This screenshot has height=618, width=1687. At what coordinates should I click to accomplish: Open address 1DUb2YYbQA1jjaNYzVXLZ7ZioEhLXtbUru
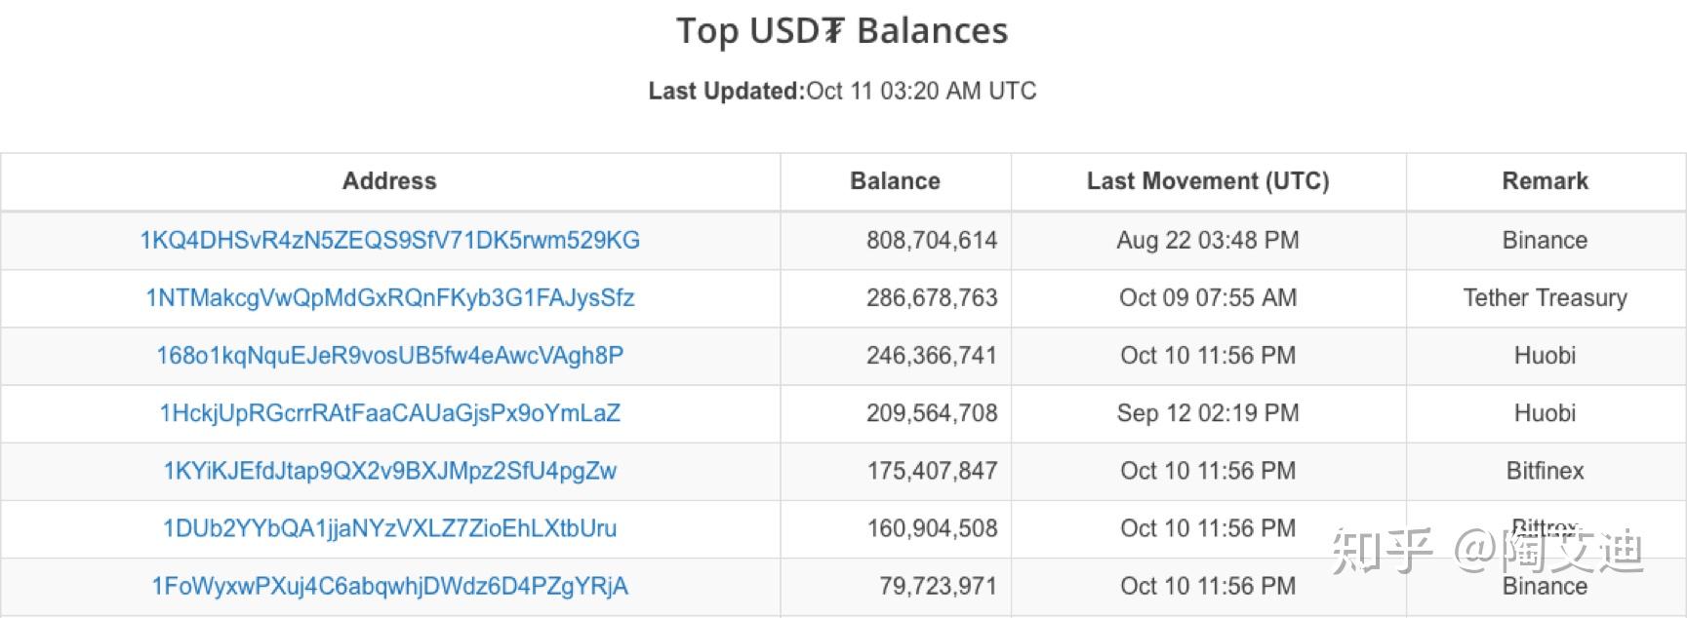click(389, 528)
